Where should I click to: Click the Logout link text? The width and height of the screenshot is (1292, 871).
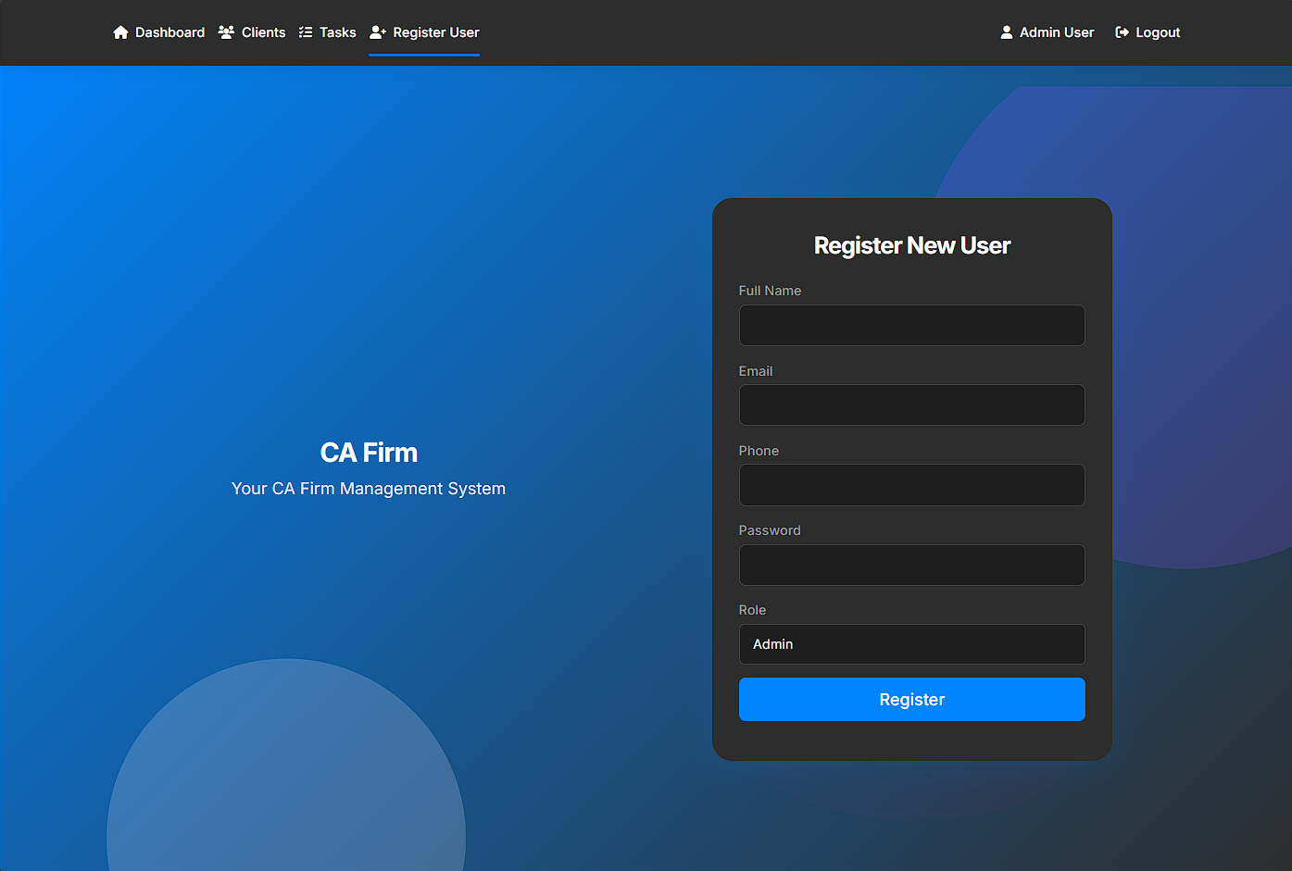(1158, 32)
